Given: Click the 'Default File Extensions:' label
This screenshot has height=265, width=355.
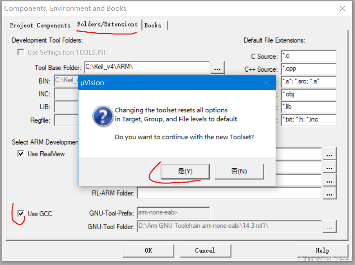Looking at the screenshot, I should (274, 40).
